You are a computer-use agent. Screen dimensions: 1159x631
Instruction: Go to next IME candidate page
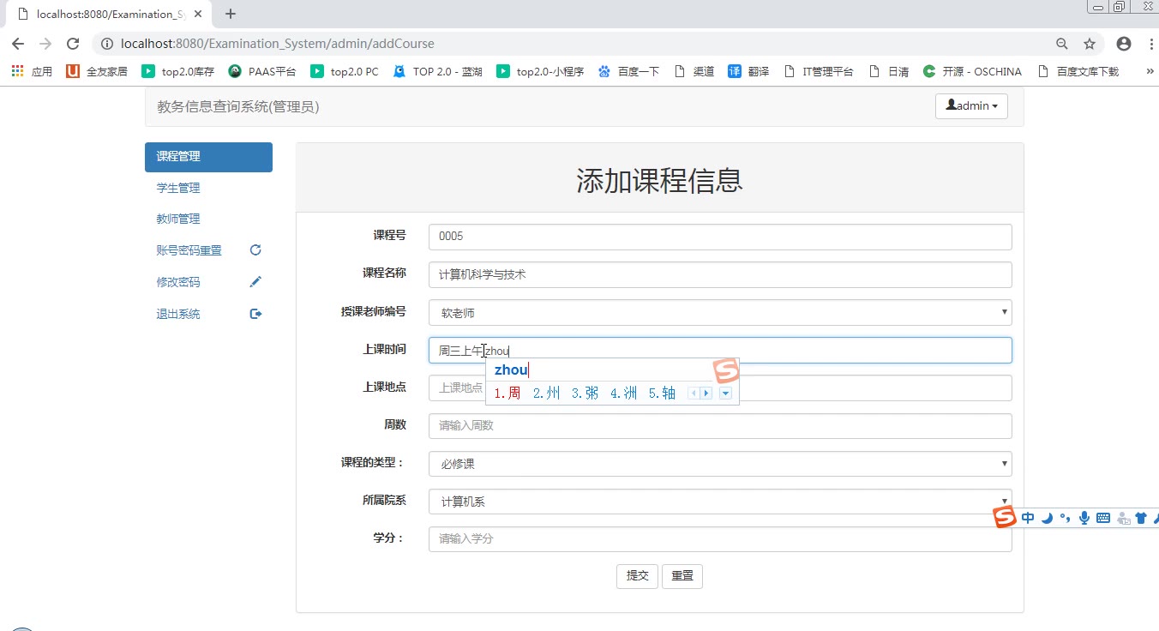(706, 394)
